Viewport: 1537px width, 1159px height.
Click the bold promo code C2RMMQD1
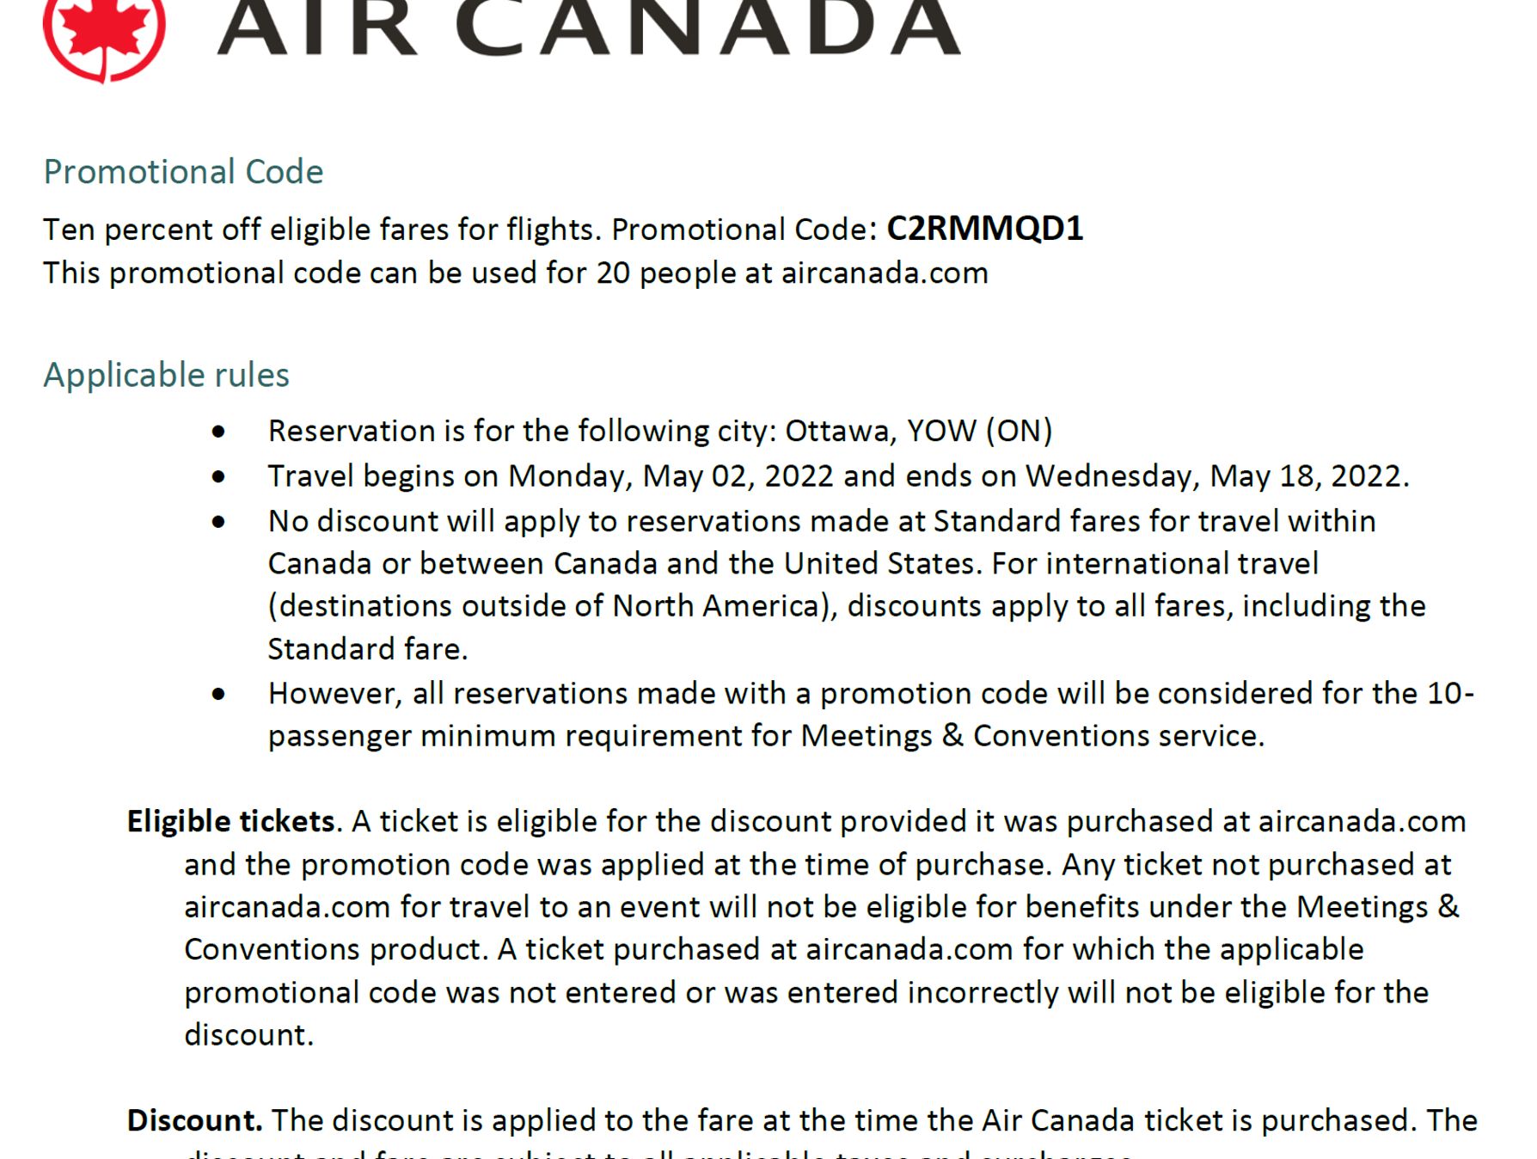pyautogui.click(x=984, y=229)
